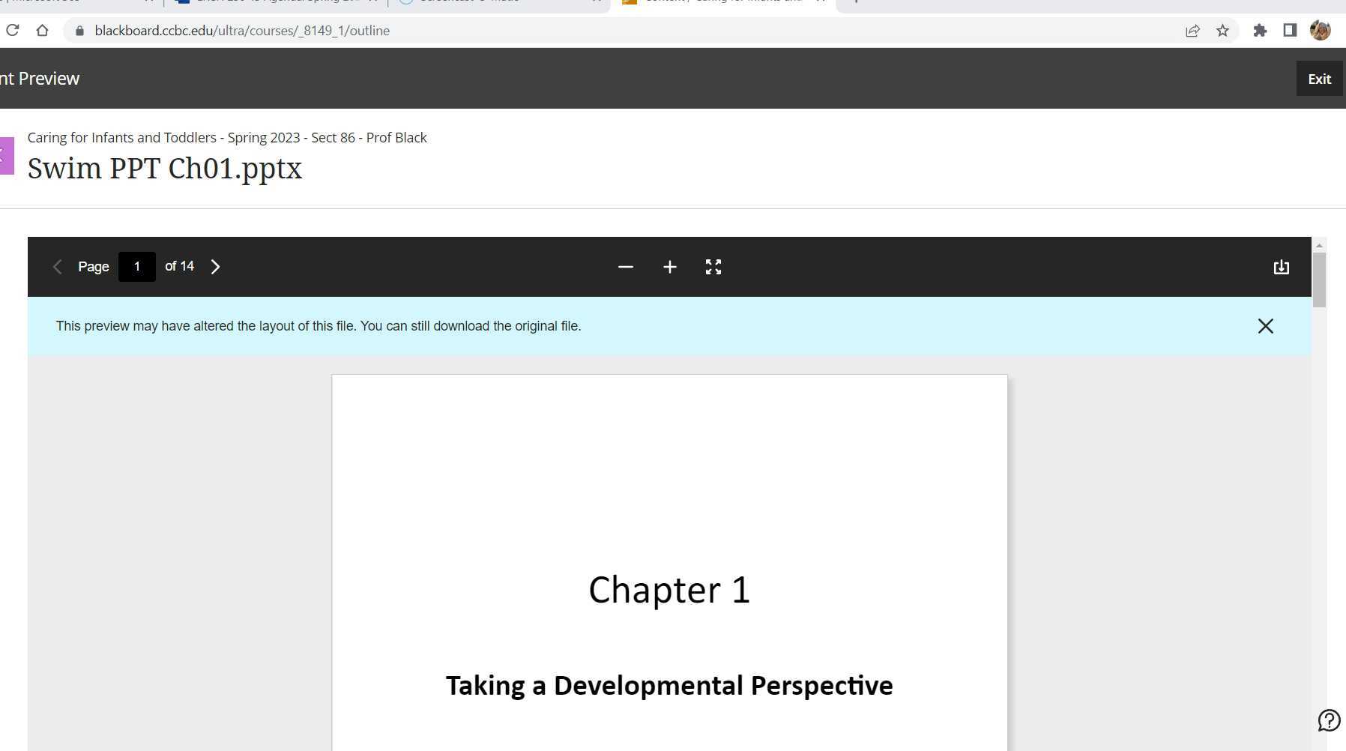Open the Caring for Infants and Toddlers course

pyautogui.click(x=226, y=137)
